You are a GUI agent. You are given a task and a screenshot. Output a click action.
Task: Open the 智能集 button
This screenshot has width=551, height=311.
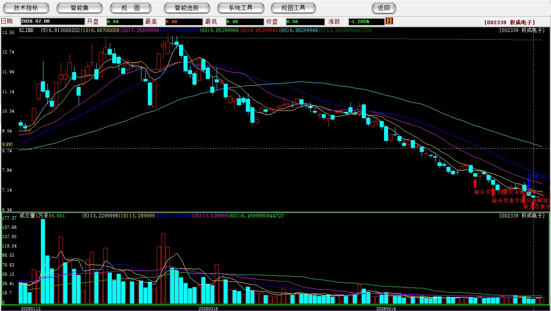pos(79,8)
